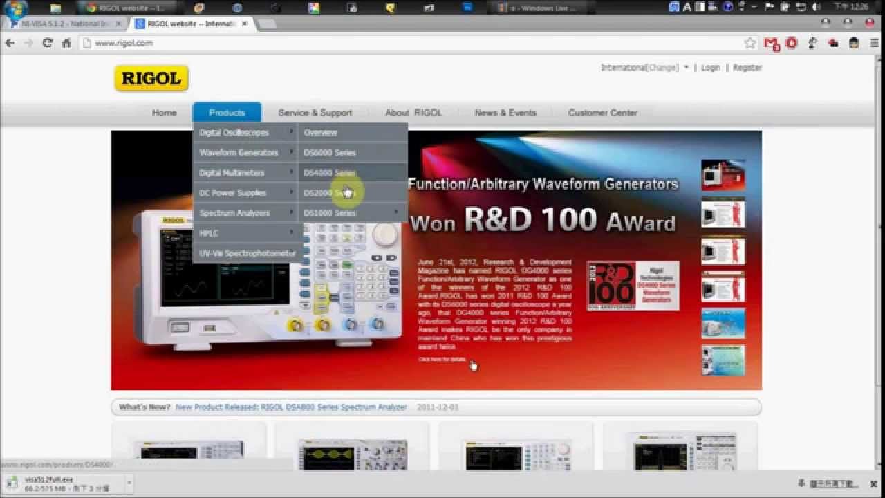Open the News & Events menu

coord(505,113)
